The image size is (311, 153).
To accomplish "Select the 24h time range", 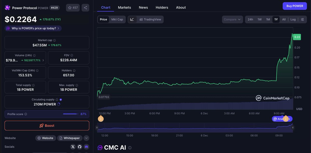I will coord(250,19).
